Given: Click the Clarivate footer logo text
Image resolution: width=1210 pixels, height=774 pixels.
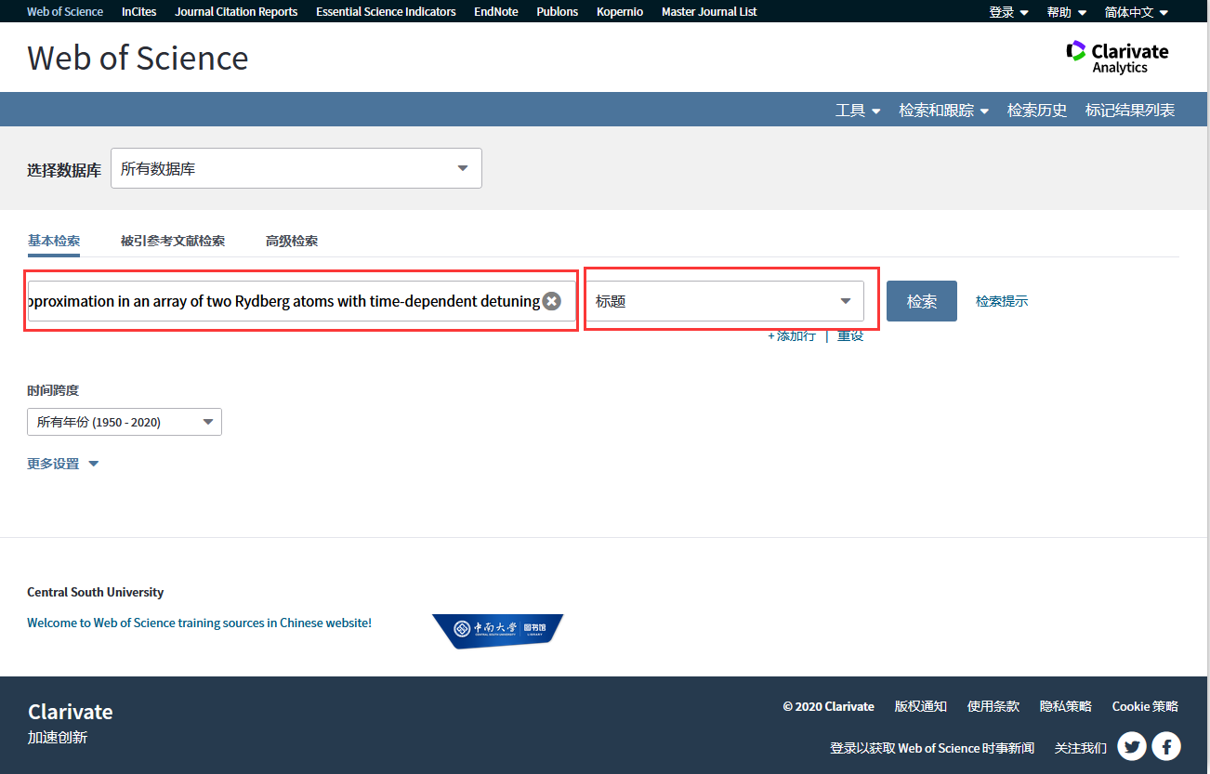Looking at the screenshot, I should tap(71, 712).
